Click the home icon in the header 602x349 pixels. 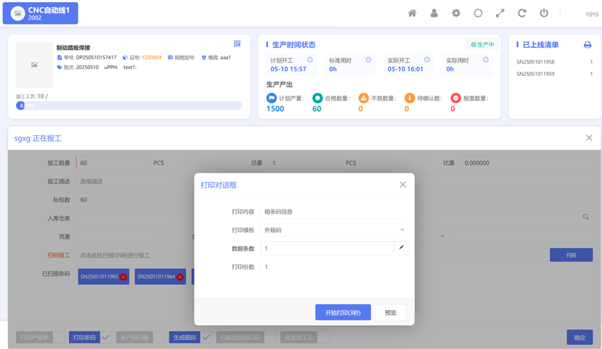(412, 13)
